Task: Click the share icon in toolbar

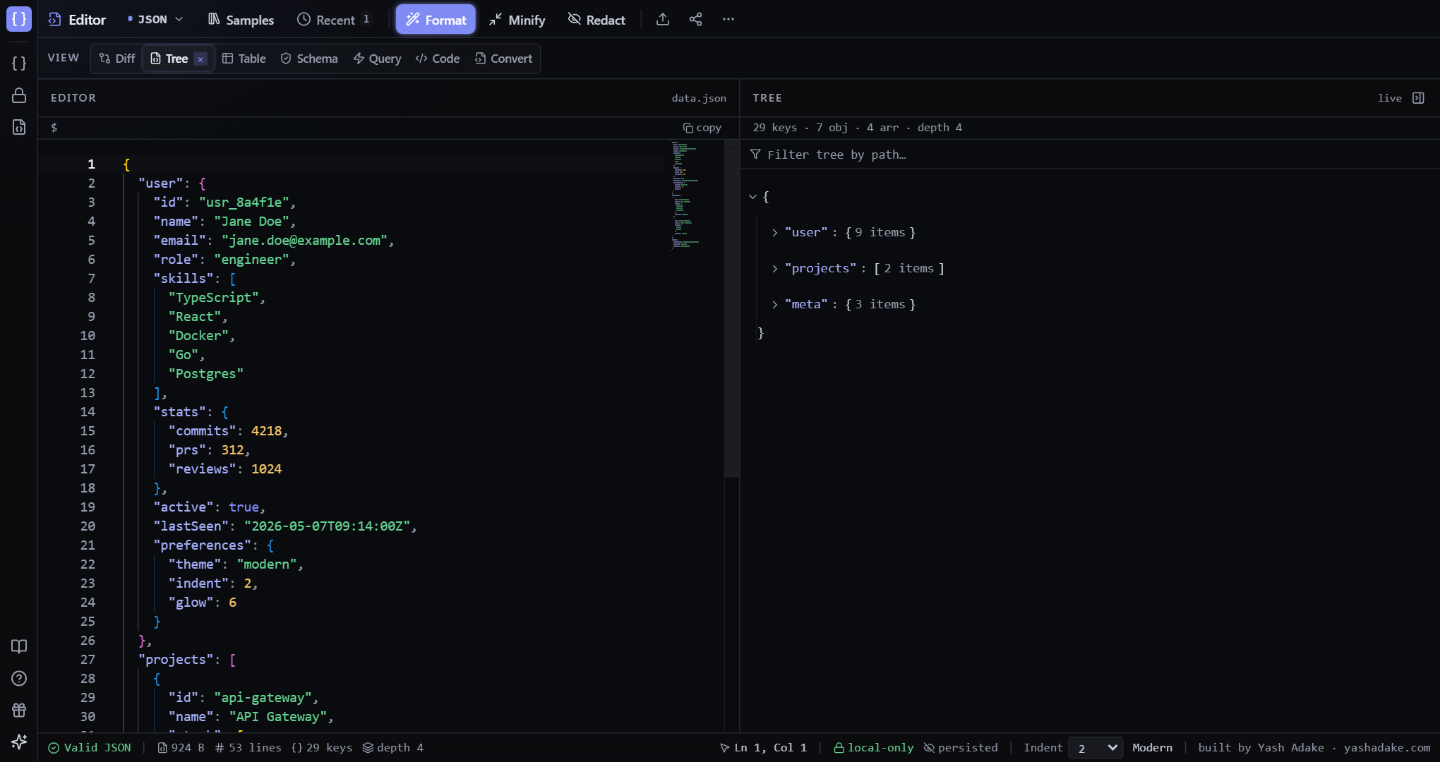Action: (x=695, y=20)
